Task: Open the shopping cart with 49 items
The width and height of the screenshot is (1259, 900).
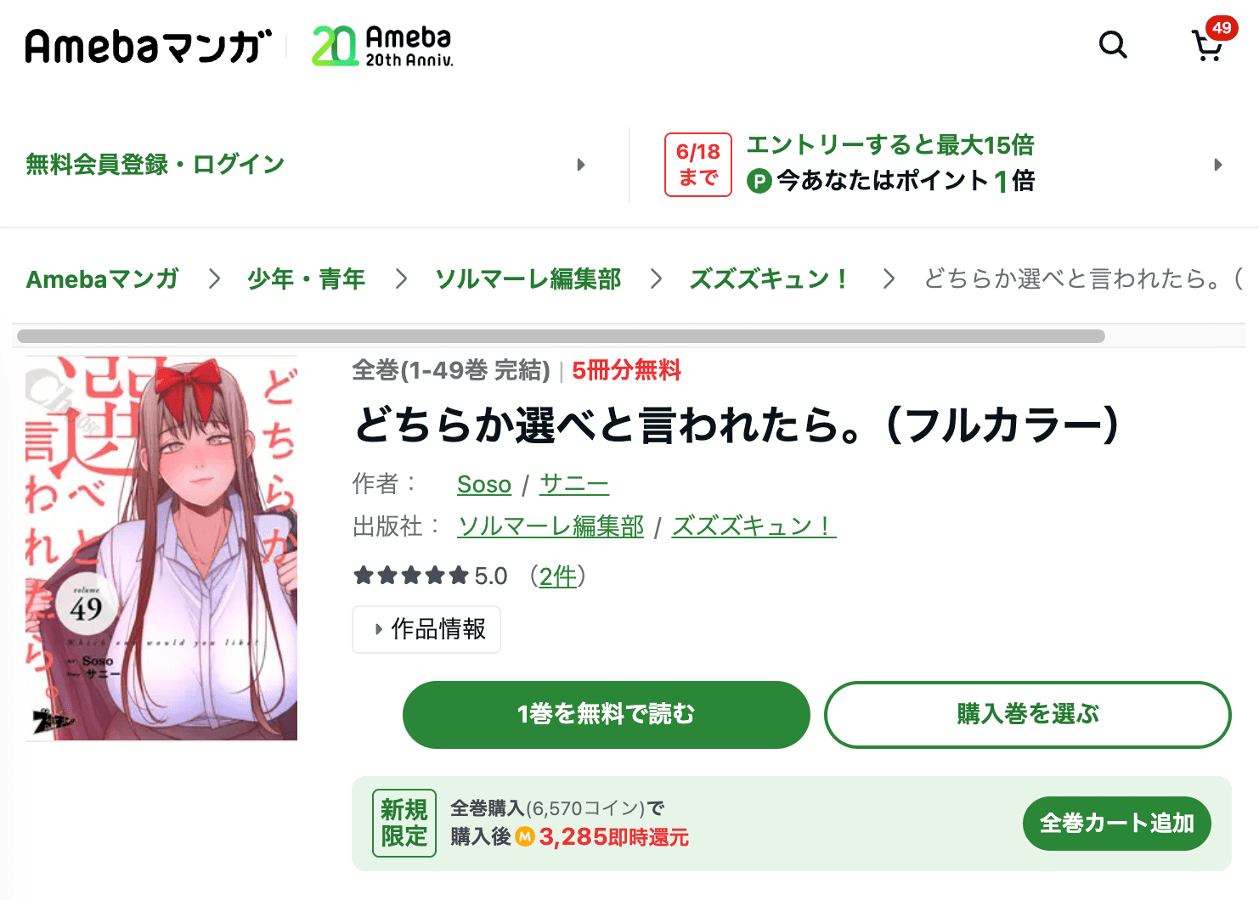Action: pos(1212,41)
